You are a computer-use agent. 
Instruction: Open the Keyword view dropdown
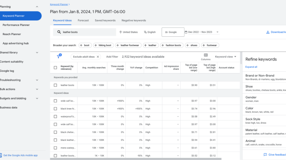pos(226,57)
